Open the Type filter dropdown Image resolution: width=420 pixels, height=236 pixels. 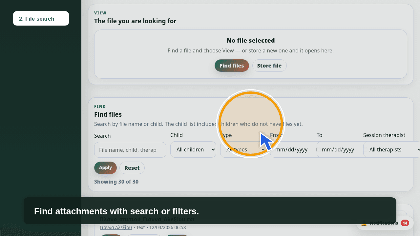(243, 149)
